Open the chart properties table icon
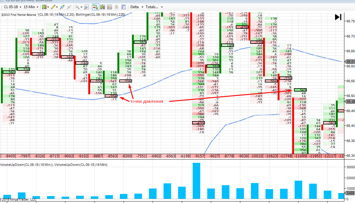This screenshot has height=203, width=355. click(123, 7)
